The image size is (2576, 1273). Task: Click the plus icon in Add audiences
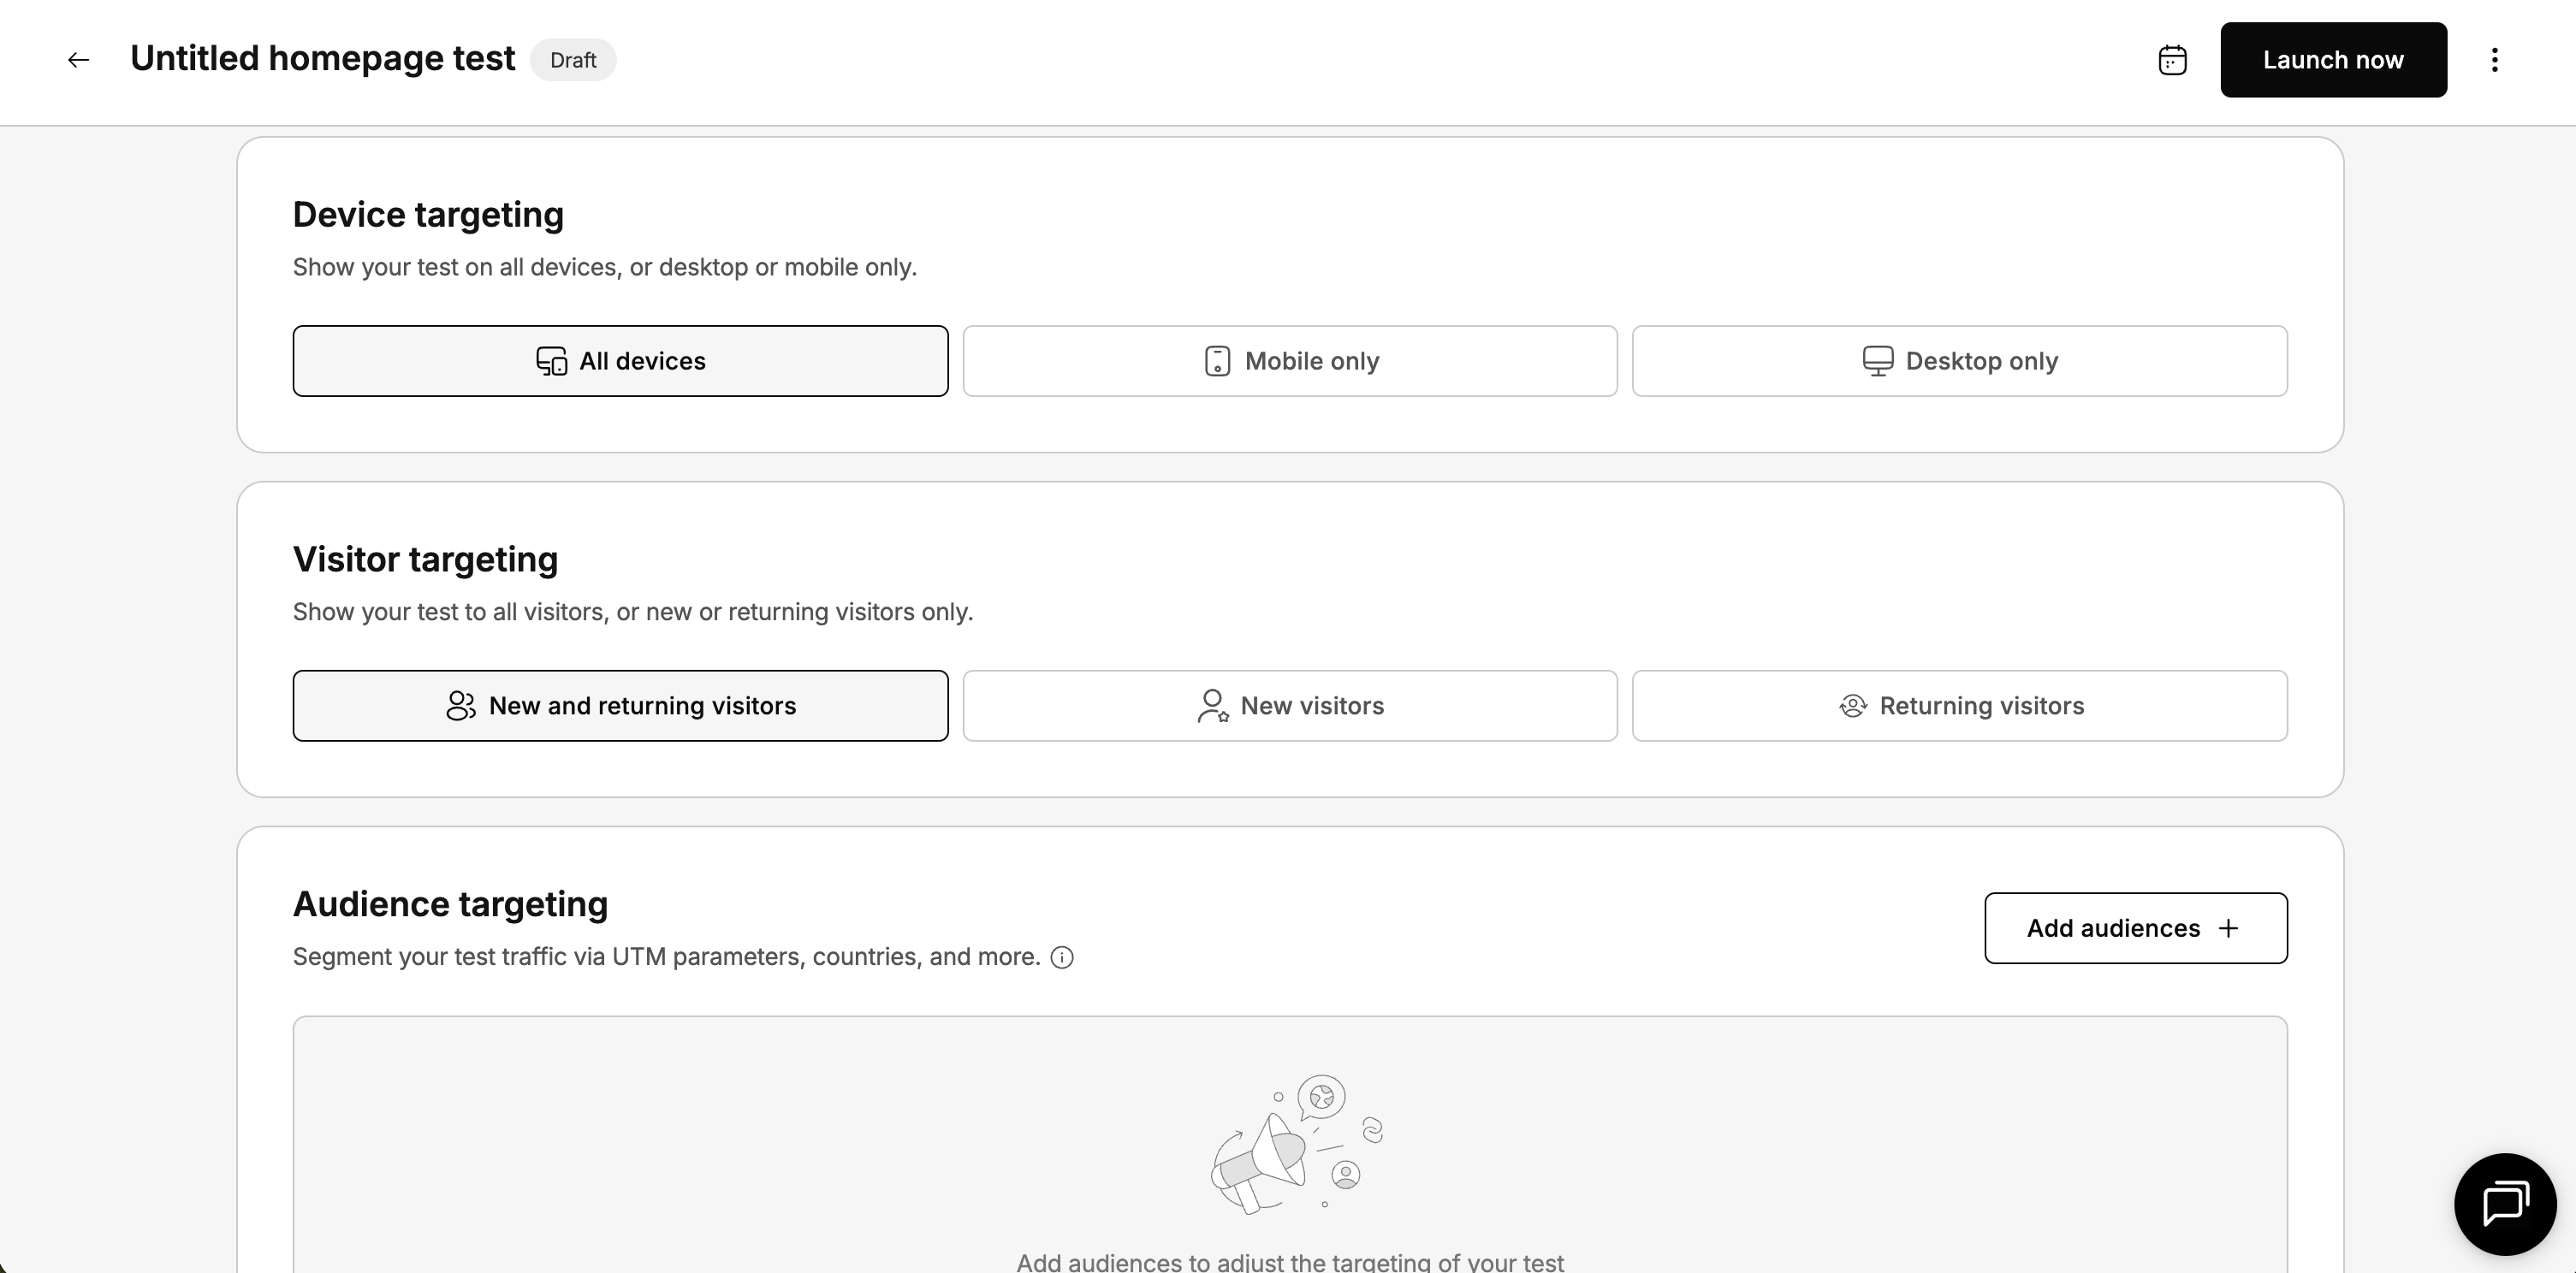point(2228,928)
